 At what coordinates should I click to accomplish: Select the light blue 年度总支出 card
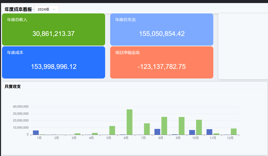click(x=162, y=29)
